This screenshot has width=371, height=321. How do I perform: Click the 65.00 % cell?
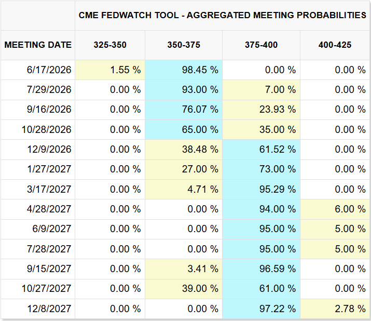click(184, 129)
